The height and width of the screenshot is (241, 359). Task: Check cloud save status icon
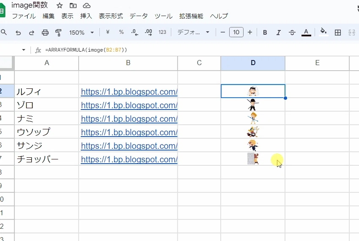[87, 5]
